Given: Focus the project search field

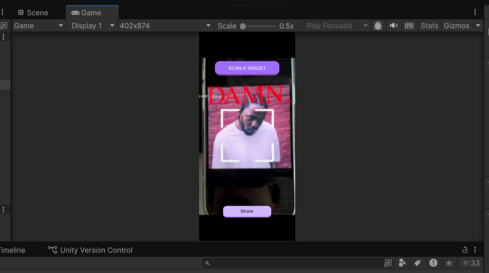Looking at the screenshot, I should pos(293,263).
